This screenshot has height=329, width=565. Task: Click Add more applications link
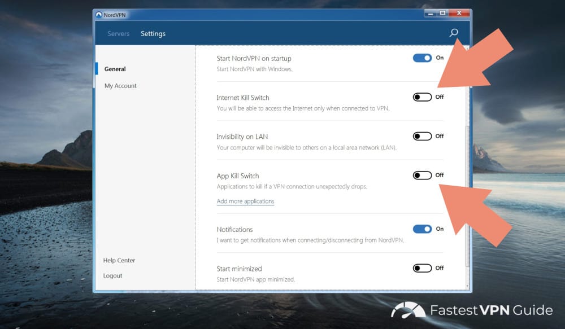click(x=245, y=201)
